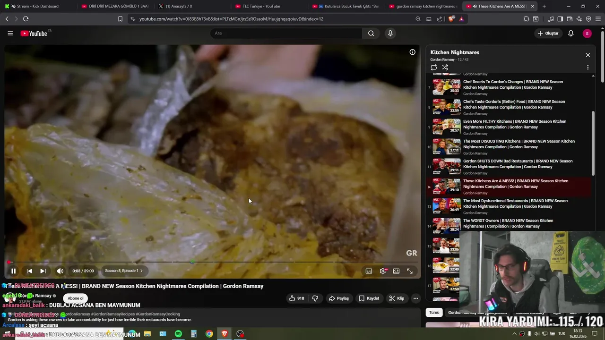605x340 pixels.
Task: Click the YouTube search magnifier button
Action: 371,33
